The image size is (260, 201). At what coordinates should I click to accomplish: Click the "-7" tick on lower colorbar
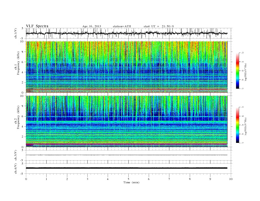tap(242, 143)
